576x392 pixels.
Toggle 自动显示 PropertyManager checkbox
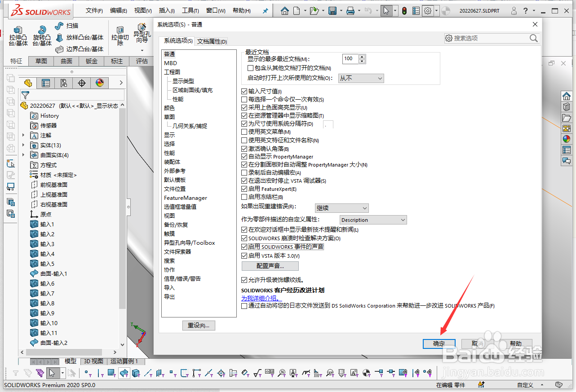click(x=244, y=157)
